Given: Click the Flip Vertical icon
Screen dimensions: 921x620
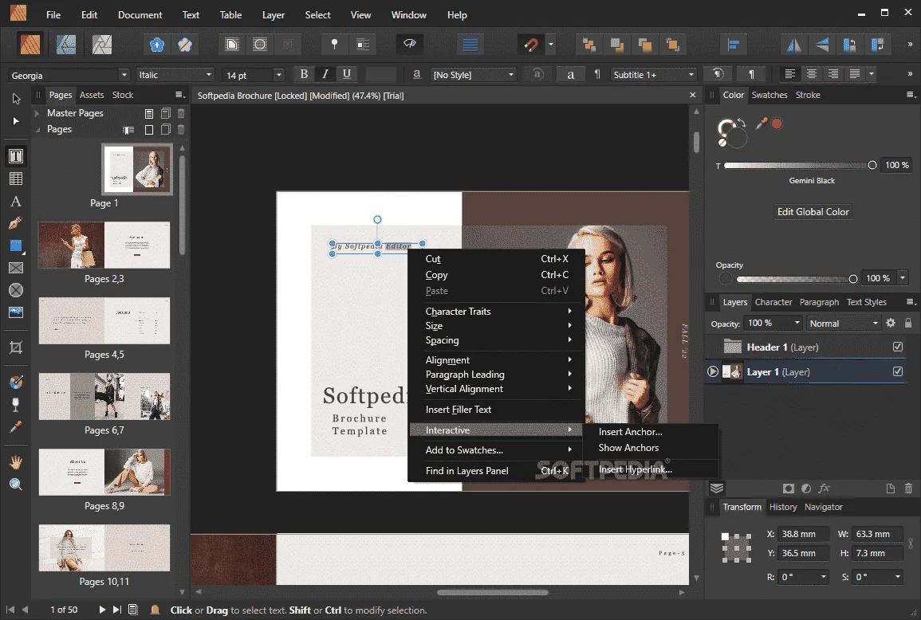Looking at the screenshot, I should 822,45.
